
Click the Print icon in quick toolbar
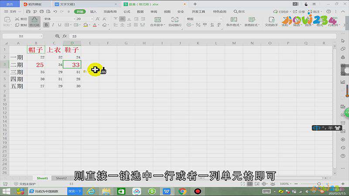click(41, 11)
